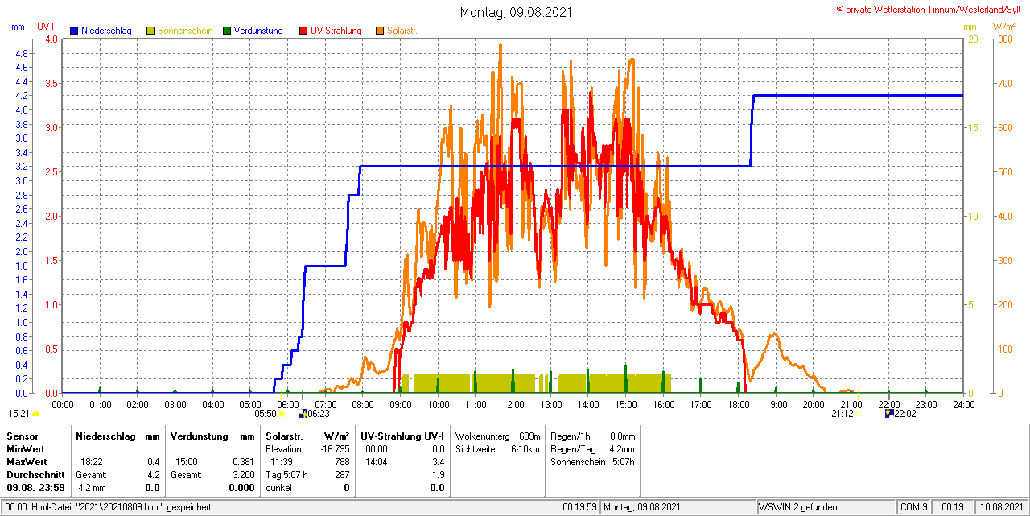Image resolution: width=1030 pixels, height=516 pixels.
Task: Click the MaxWert row label
Action: click(27, 462)
